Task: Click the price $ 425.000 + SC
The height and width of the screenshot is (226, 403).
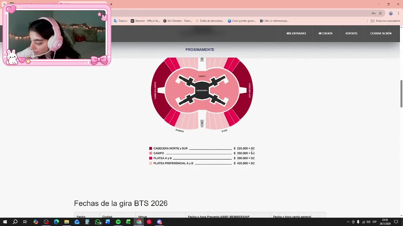Action: tap(244, 163)
